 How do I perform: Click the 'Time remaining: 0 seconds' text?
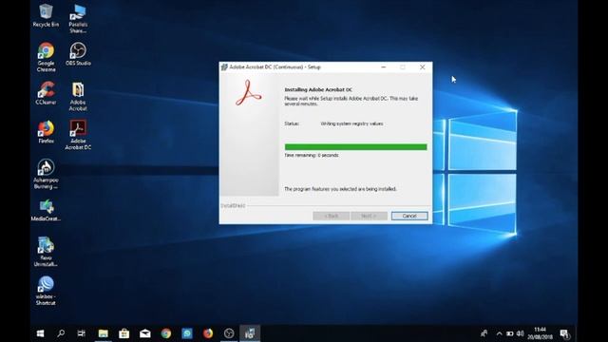[312, 155]
